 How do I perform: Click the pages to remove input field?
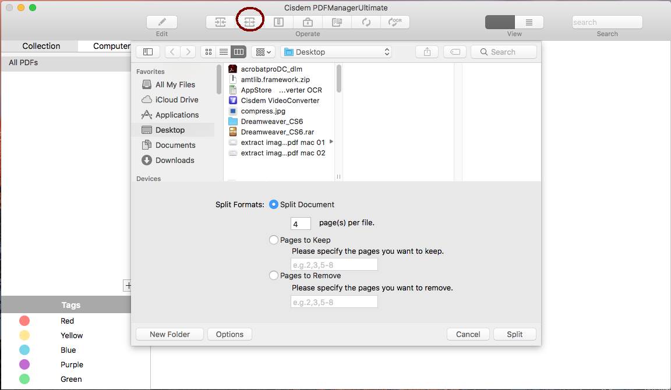click(334, 302)
